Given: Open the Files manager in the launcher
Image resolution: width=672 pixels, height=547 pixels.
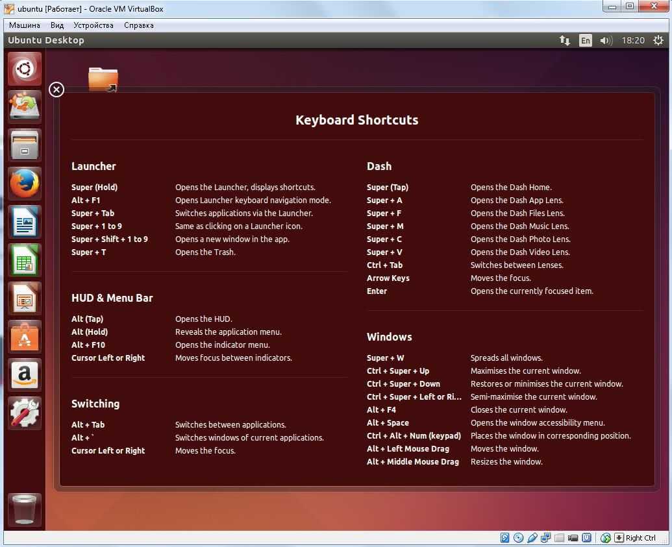Looking at the screenshot, I should [x=25, y=145].
